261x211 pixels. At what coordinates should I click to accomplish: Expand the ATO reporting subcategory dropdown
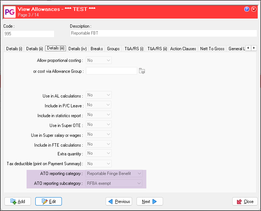[114, 183]
